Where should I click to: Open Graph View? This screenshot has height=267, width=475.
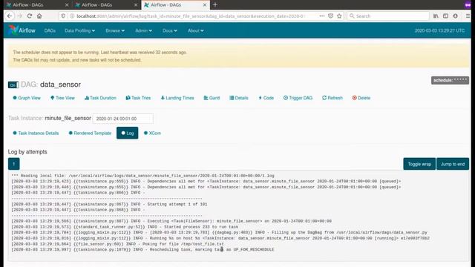click(x=27, y=98)
